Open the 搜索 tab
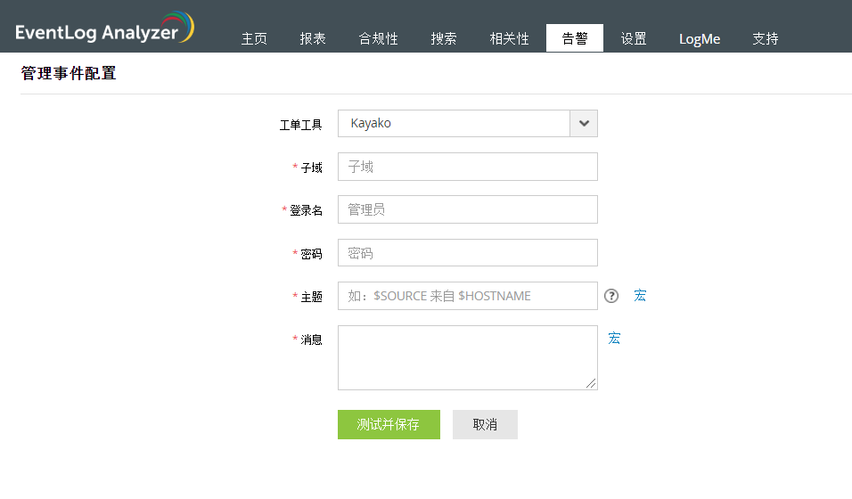Viewport: 852px width, 499px height. (x=444, y=39)
